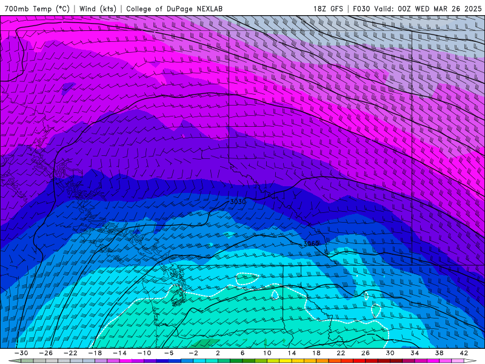Click the "18Z GFS" model run label

pos(328,8)
